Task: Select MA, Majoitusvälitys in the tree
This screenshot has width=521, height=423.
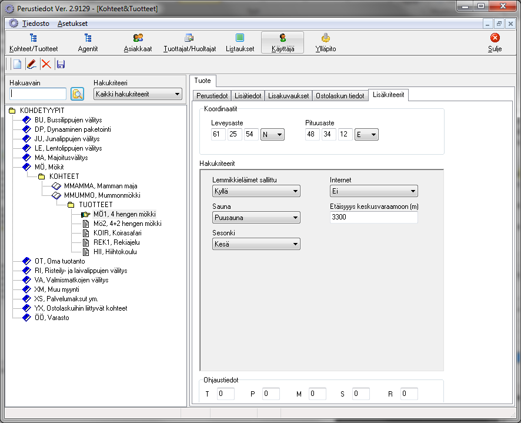Action: (61, 158)
